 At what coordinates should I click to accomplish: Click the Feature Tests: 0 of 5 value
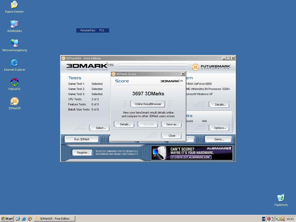pos(95,104)
